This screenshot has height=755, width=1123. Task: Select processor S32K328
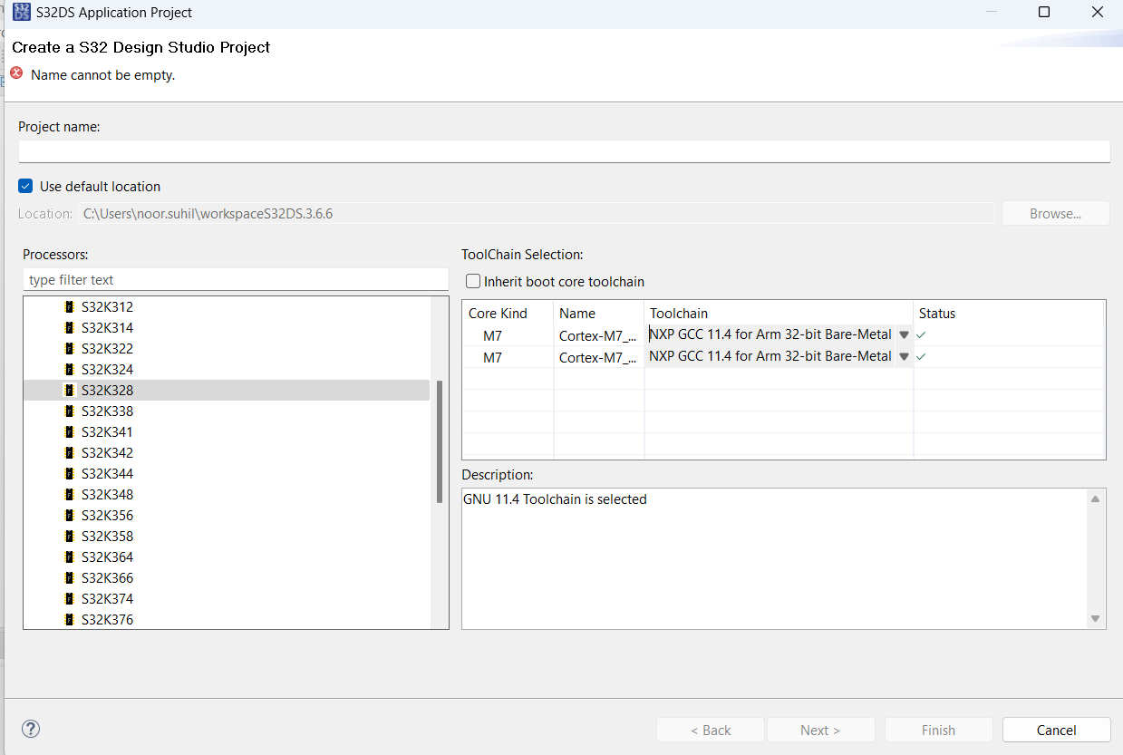click(x=107, y=391)
